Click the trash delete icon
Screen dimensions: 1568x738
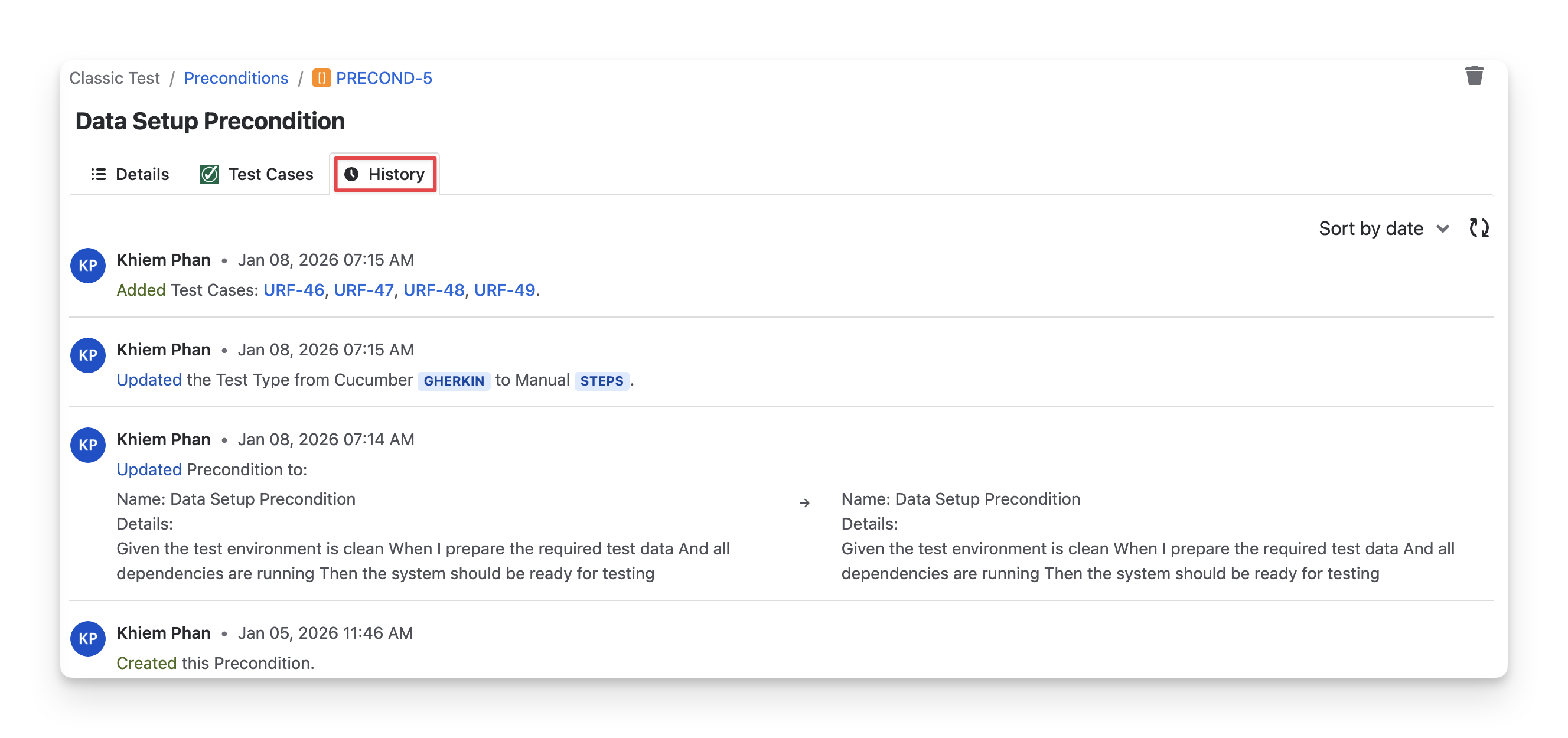1474,77
